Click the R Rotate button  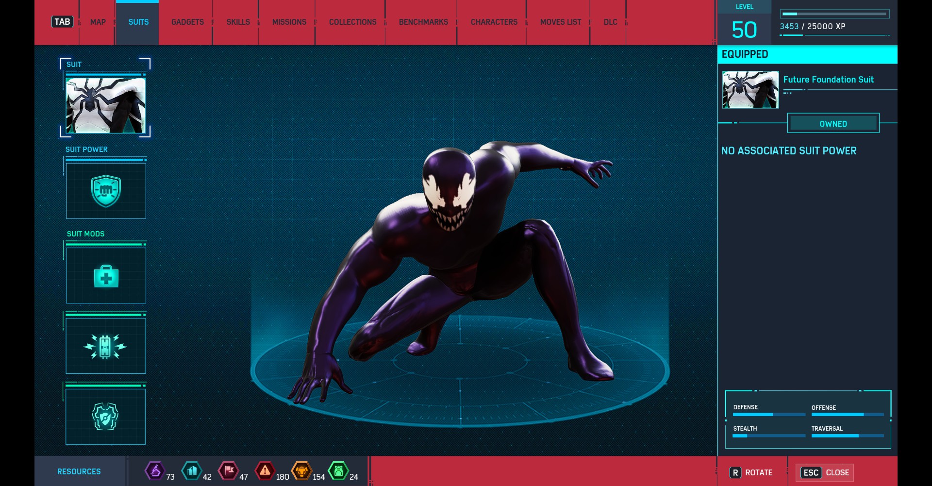(752, 472)
